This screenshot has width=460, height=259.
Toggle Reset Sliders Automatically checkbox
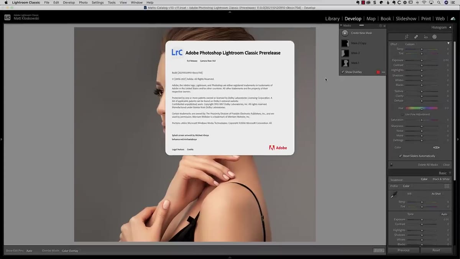401,156
